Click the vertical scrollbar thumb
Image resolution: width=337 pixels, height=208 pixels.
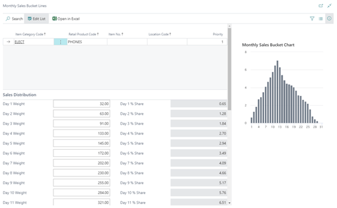(x=230, y=68)
